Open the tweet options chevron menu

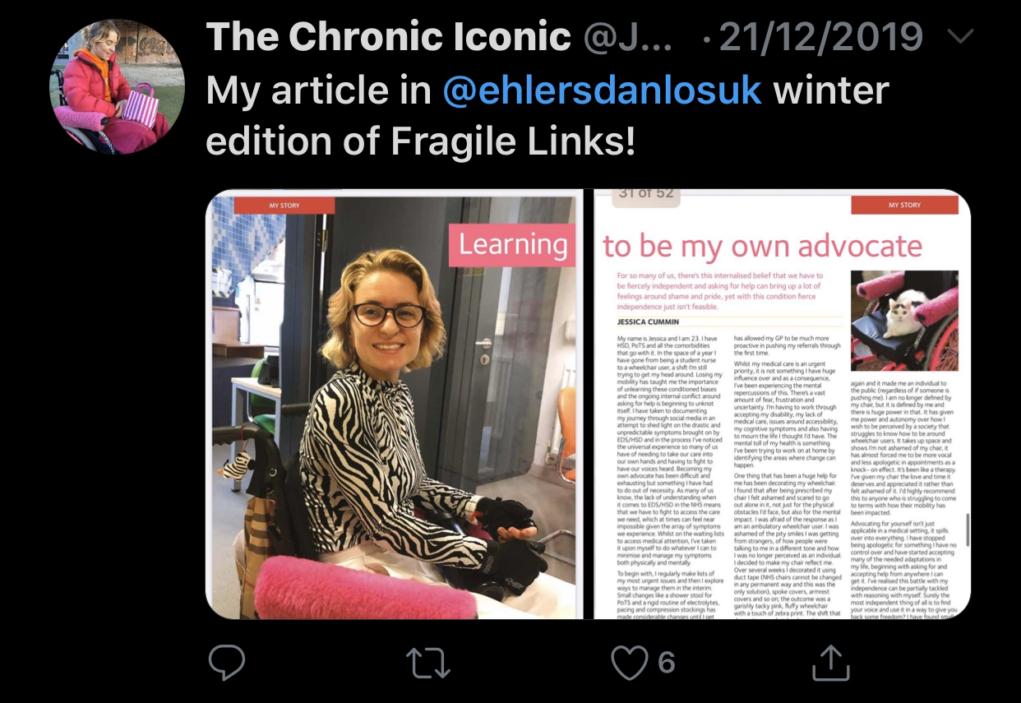[960, 37]
